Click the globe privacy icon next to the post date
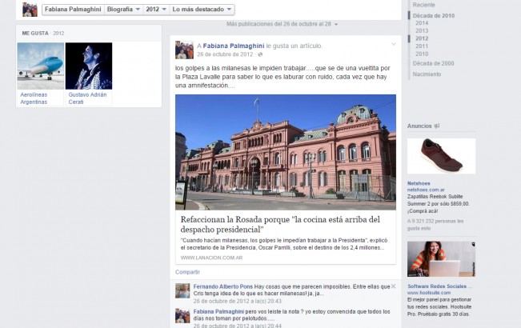Screen dimensions: 521x328 point(258,55)
